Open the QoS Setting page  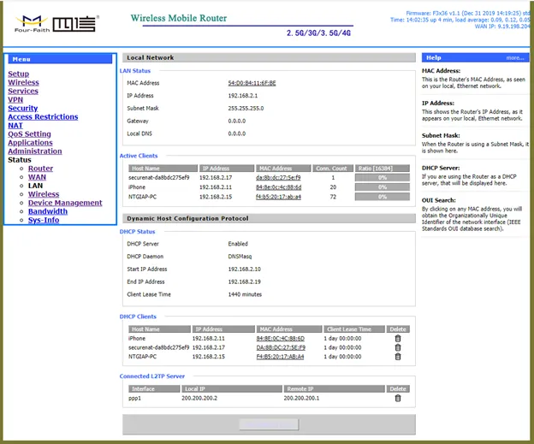[x=29, y=134]
